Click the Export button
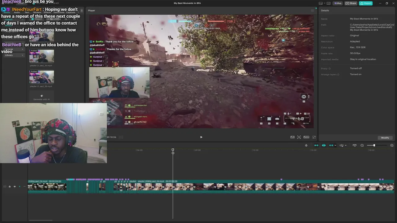Screen dimensions: 397x223 point(366,3)
